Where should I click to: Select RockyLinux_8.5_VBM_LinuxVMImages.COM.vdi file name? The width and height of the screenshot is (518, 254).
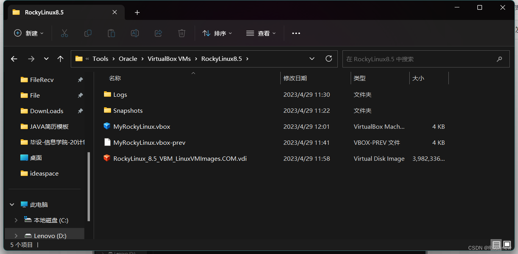180,158
